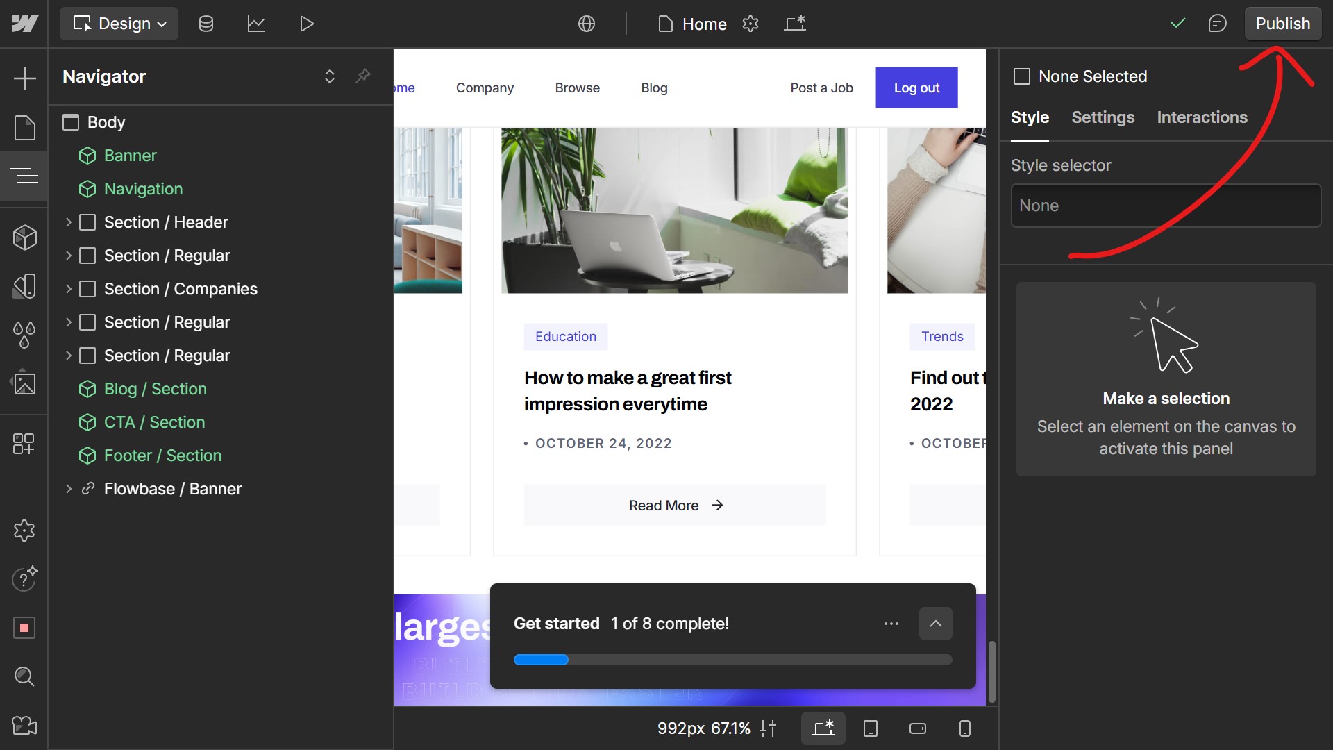The height and width of the screenshot is (750, 1333).
Task: Click Company in site navigation
Action: (x=485, y=87)
